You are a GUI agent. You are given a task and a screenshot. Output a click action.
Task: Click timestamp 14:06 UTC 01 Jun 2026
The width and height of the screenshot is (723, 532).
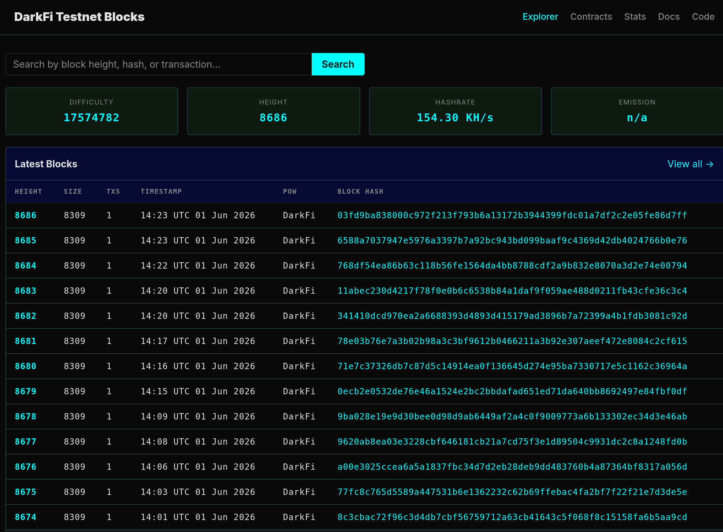198,467
